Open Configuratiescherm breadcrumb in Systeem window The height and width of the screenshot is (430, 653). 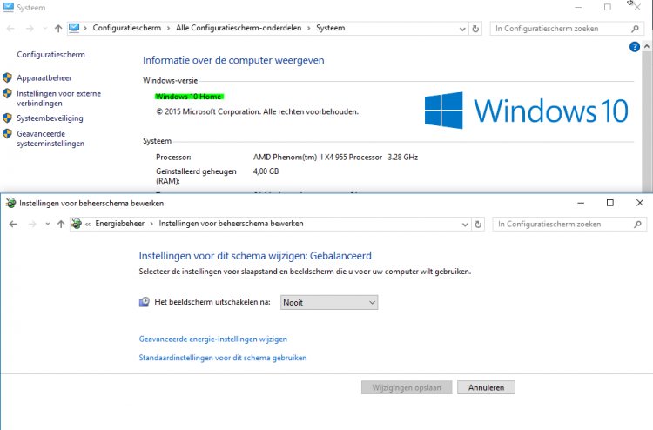(x=126, y=28)
